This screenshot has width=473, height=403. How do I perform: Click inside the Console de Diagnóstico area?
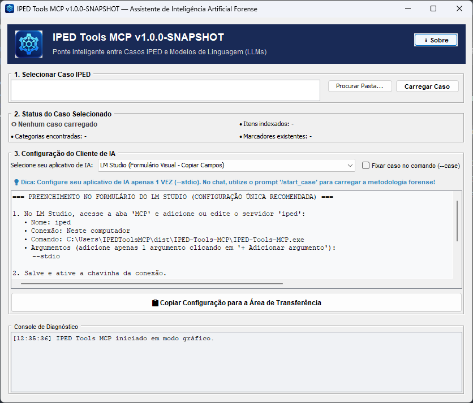coord(236,362)
